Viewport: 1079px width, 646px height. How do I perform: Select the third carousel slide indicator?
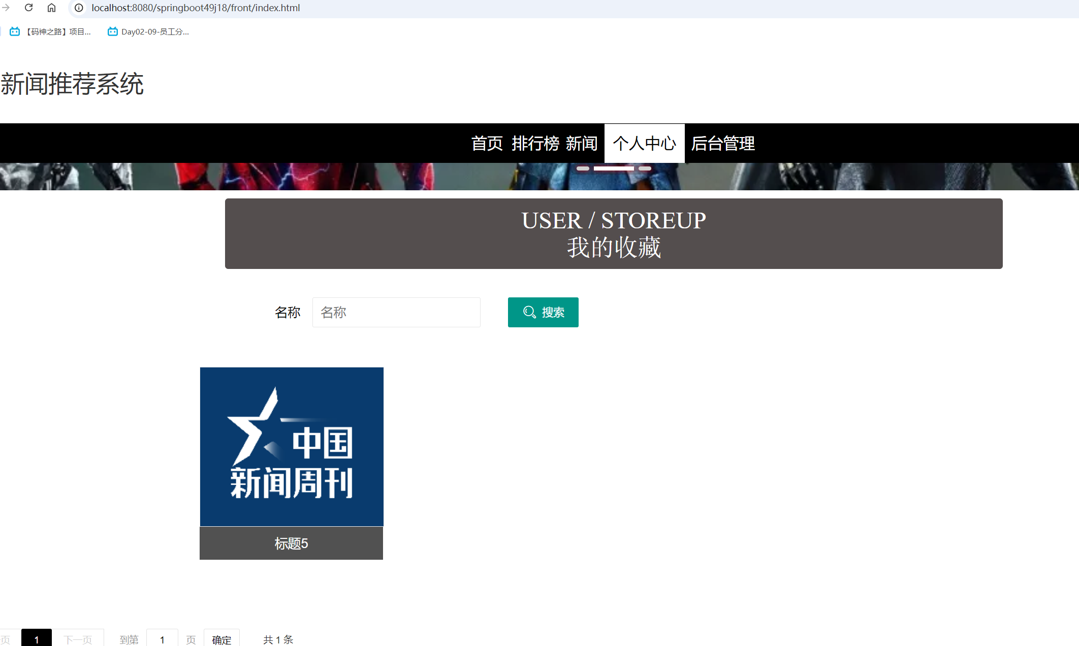click(645, 168)
